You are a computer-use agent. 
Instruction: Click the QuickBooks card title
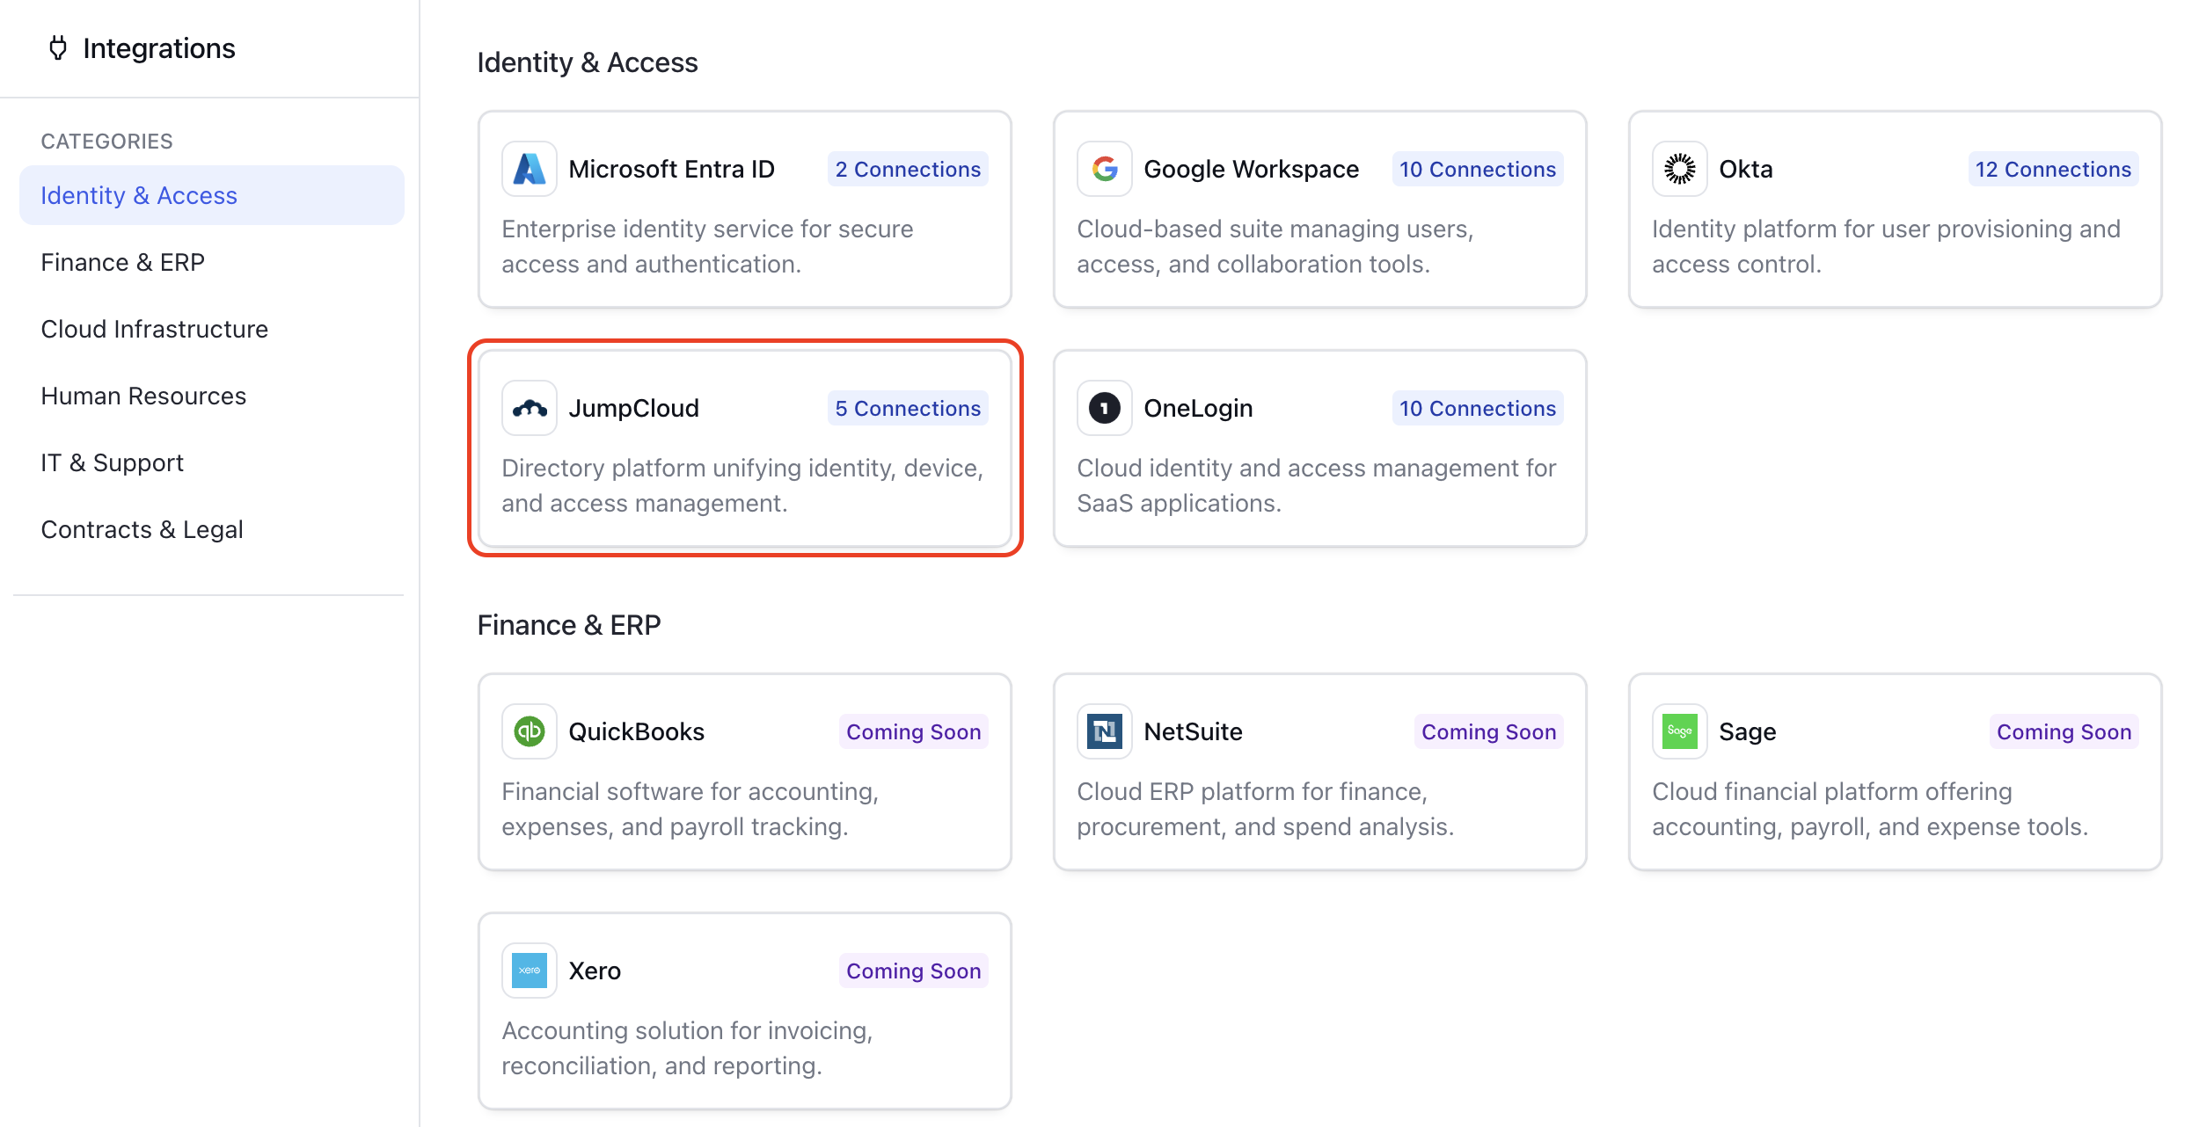point(636,731)
